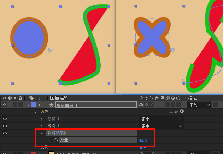Click the quality switch column header icon
The height and width of the screenshot is (154, 223).
coord(152,98)
